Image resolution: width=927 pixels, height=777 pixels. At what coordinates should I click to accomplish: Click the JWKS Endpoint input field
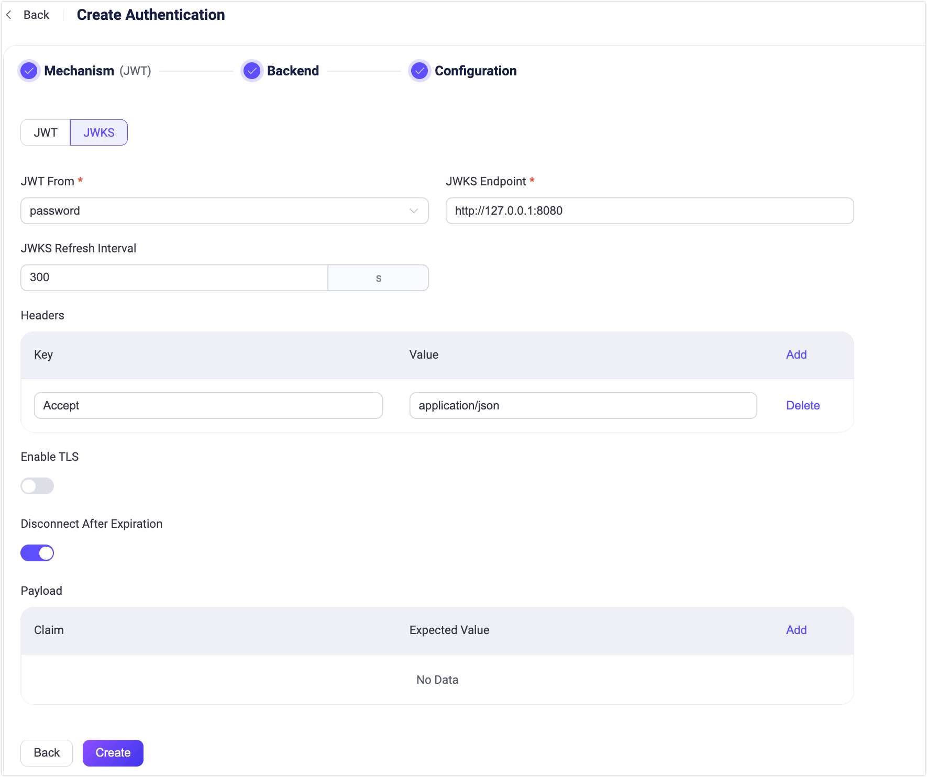[x=649, y=210]
